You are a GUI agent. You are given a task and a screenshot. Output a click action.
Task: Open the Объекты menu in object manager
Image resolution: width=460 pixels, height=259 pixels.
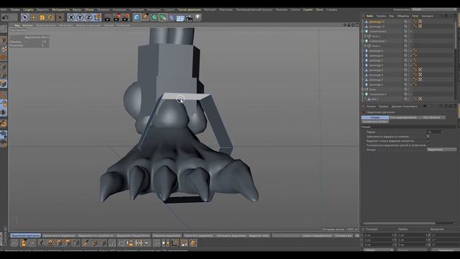click(402, 16)
